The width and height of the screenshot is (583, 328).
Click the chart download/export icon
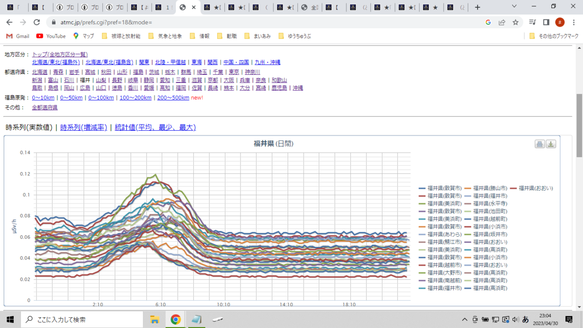(551, 144)
